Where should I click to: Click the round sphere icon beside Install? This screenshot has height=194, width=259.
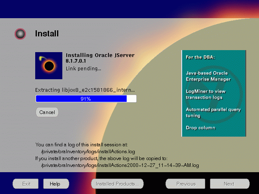coord(20,34)
